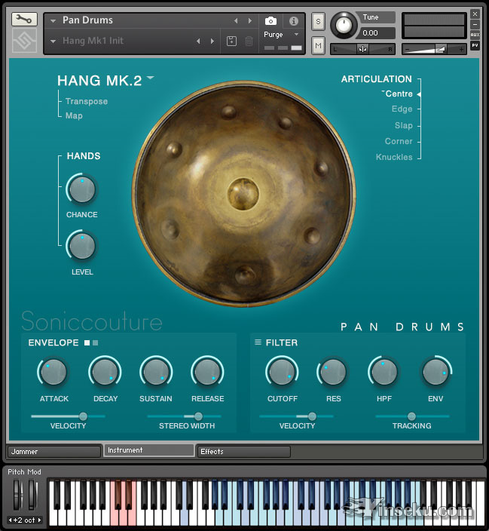
Task: Expand the HANG MK.2 instrument dropdown
Action: [x=151, y=78]
